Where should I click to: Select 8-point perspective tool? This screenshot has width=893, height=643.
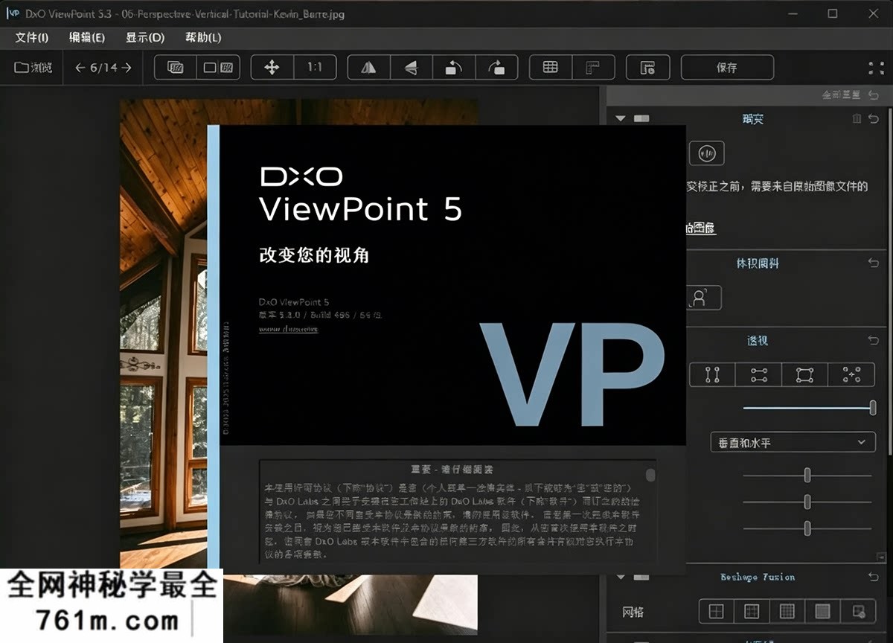tap(851, 374)
